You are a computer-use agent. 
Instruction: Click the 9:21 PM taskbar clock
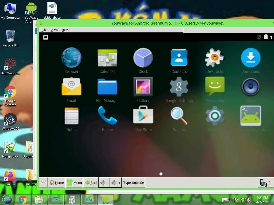coord(262,200)
